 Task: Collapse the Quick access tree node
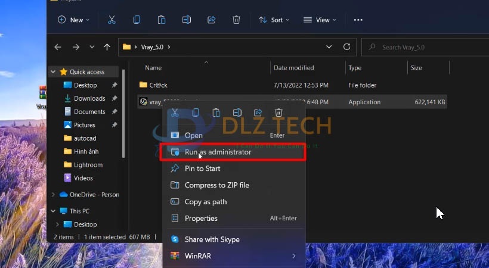[53, 71]
